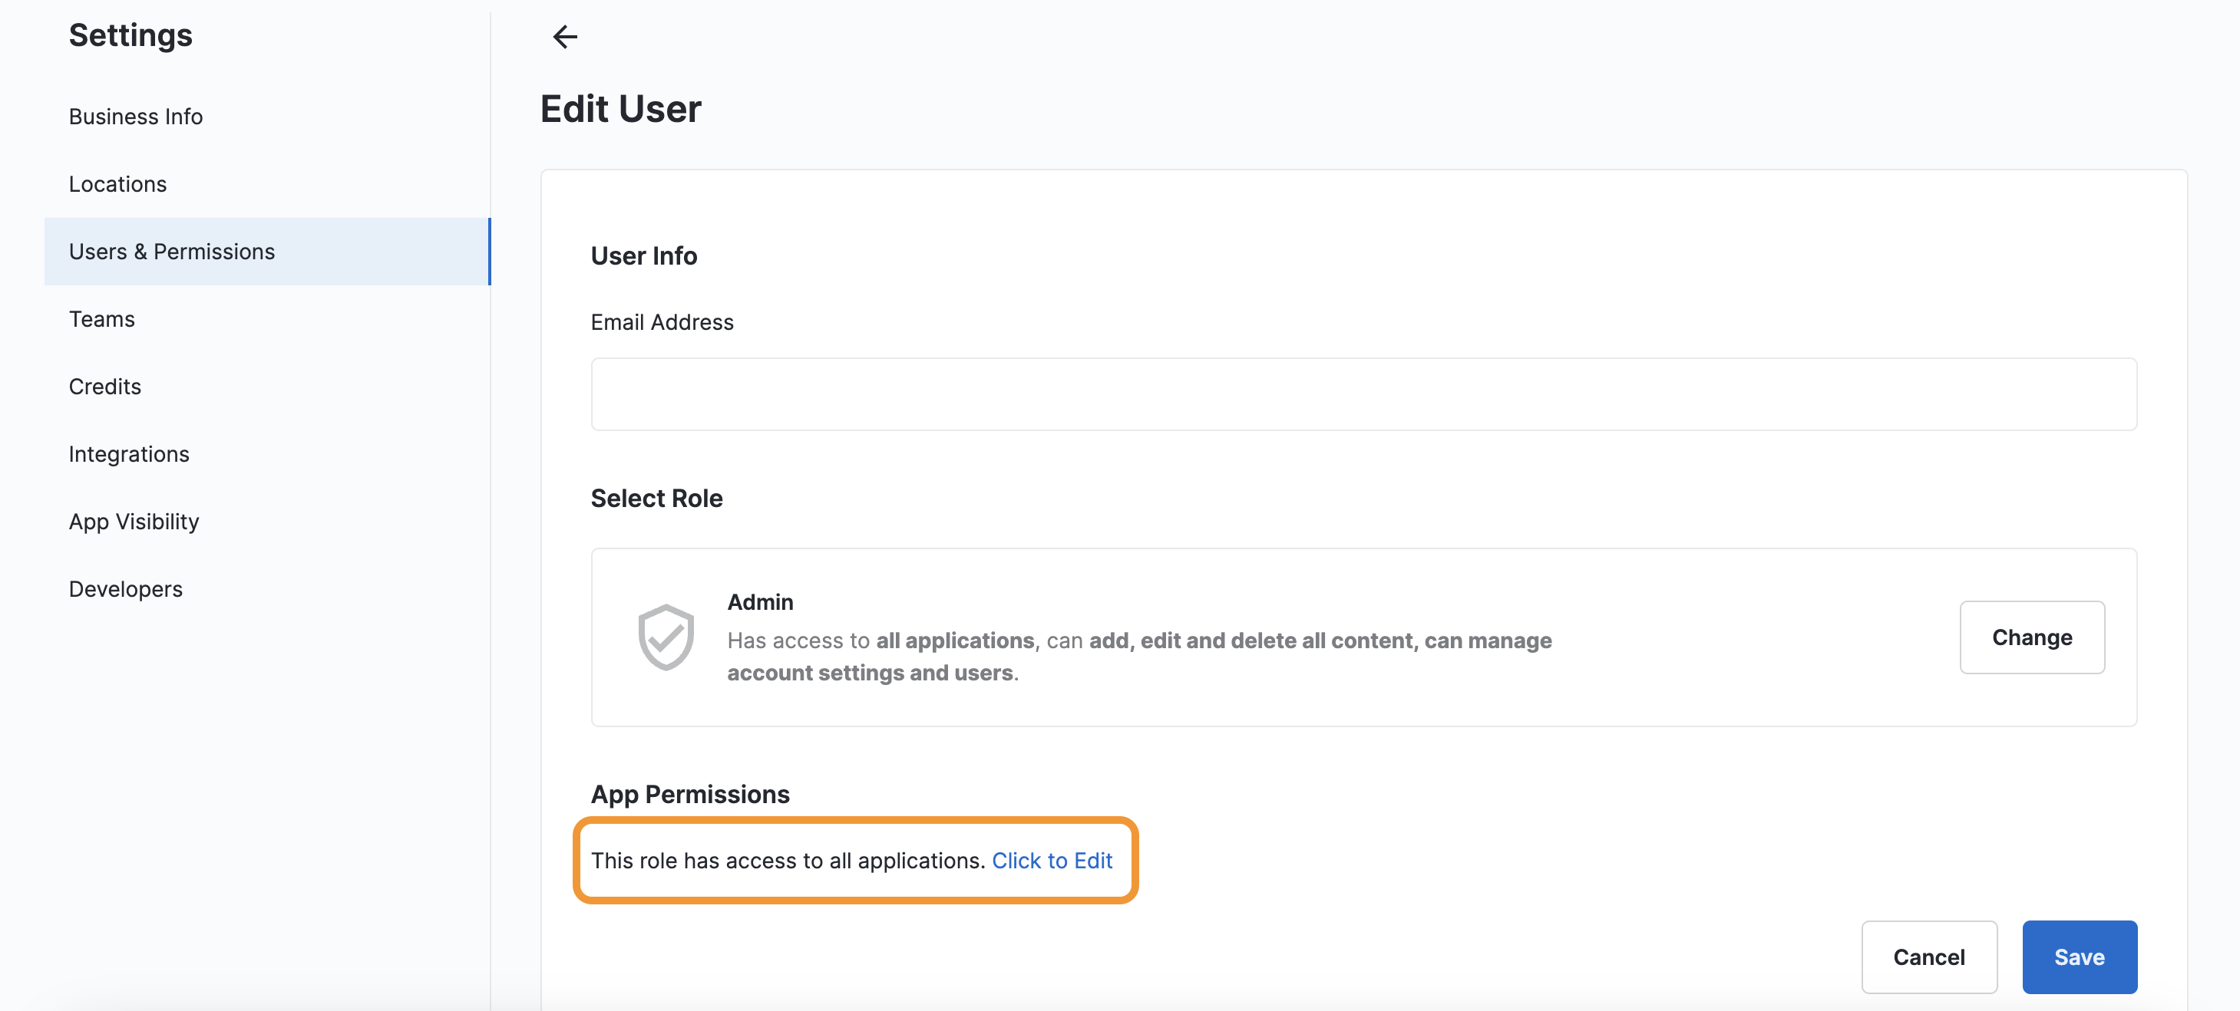Cancel editing the user
Screen dimensions: 2240x1011
[x=1928, y=957]
